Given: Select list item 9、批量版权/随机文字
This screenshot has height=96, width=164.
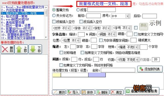Looking at the screenshot, I should (x=16, y=32).
